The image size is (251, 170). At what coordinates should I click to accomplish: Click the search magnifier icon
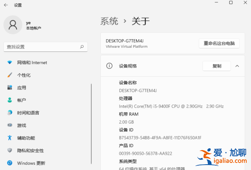[82, 47]
